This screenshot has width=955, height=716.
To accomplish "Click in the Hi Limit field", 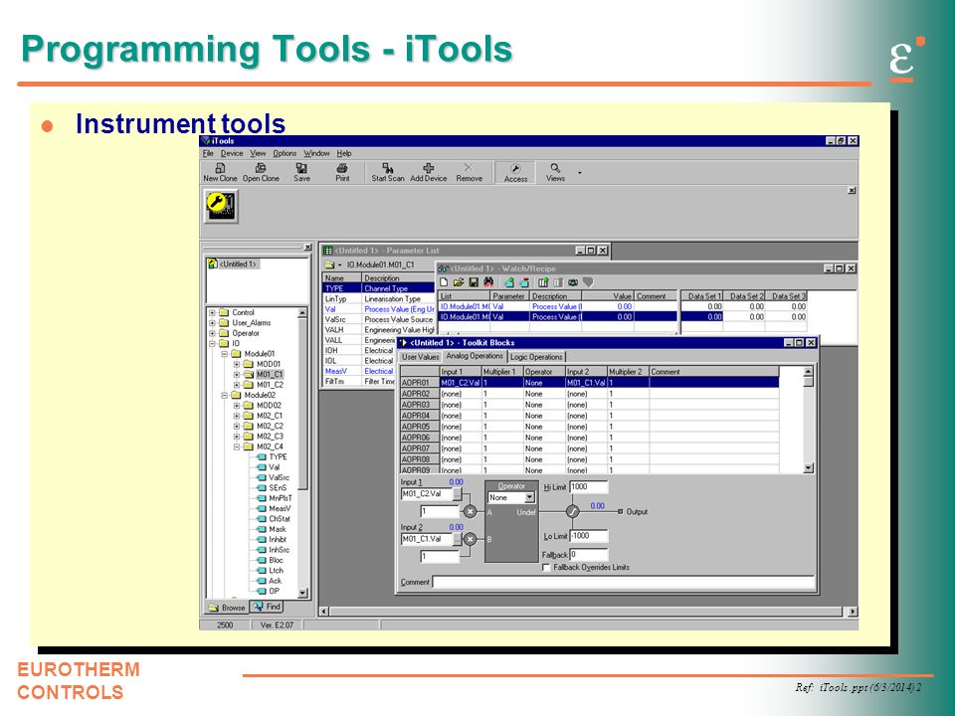I will (x=588, y=487).
